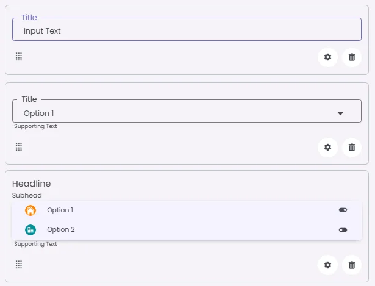Open settings gear for the Headline card
Screen dimensions: 375x286
[327, 265]
